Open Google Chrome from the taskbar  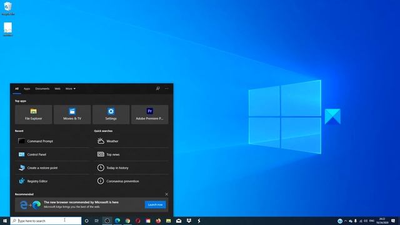tap(127, 221)
